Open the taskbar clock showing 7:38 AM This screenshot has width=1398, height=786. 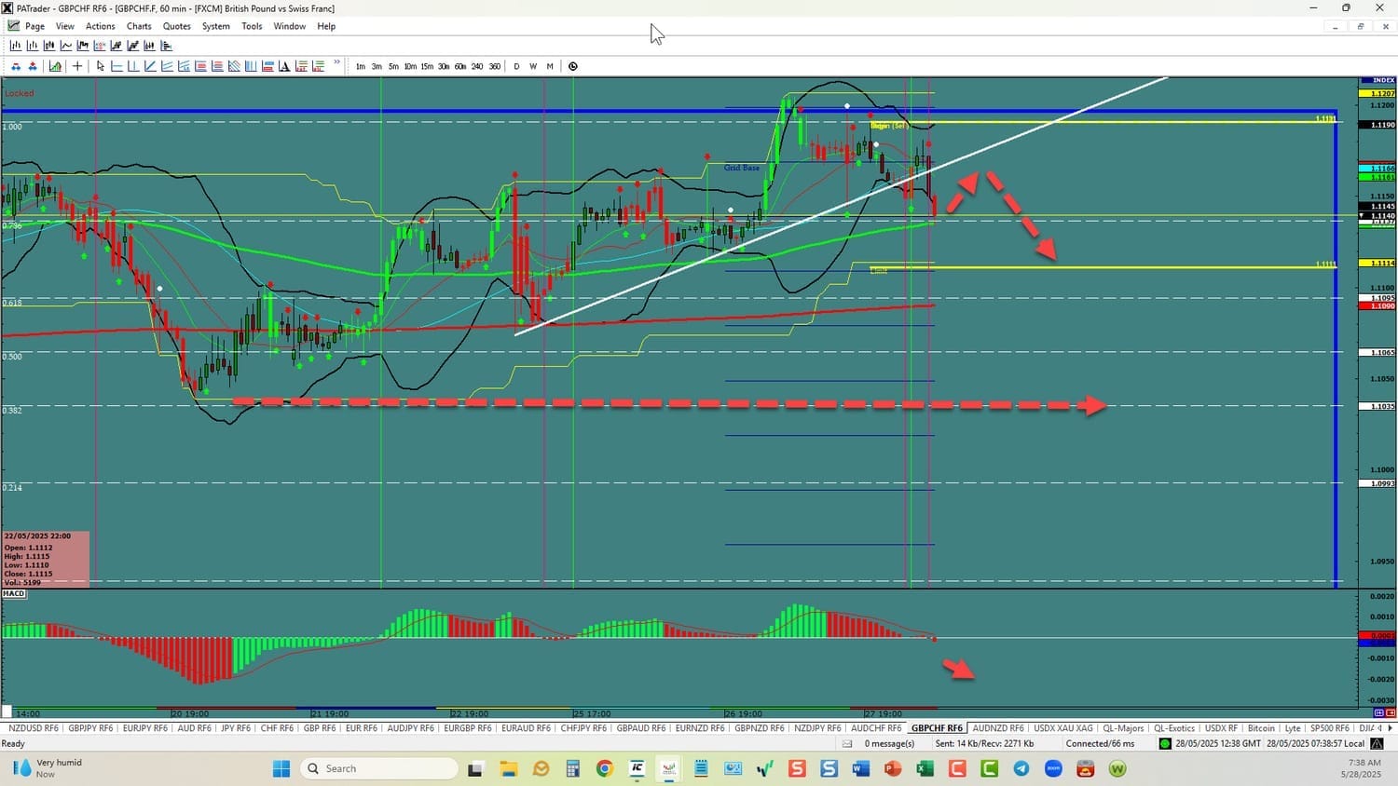tap(1363, 768)
